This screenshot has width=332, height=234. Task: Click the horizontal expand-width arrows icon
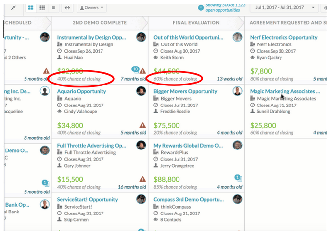(67, 8)
